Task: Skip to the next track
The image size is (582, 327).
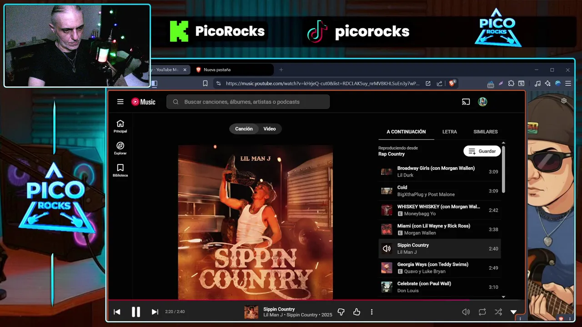Action: click(x=155, y=312)
